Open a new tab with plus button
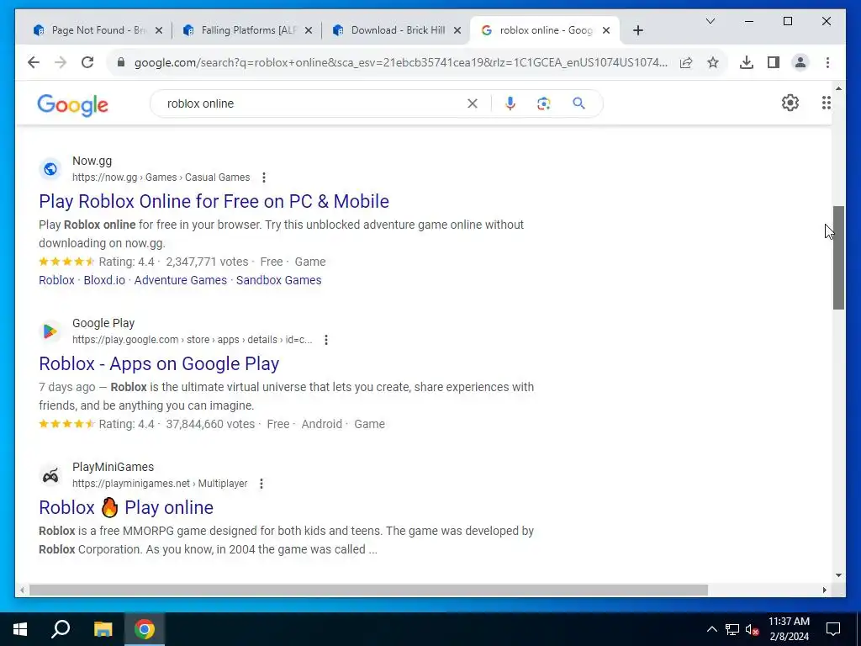 pos(637,30)
